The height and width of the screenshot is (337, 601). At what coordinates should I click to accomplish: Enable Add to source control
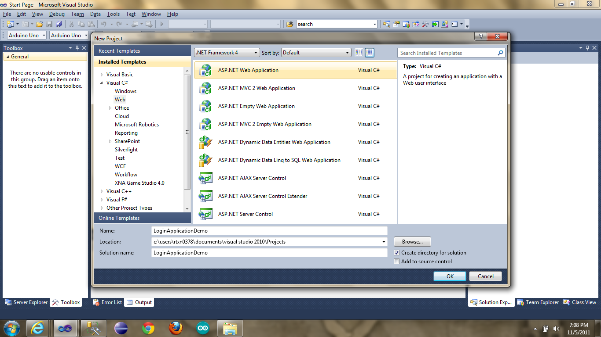coord(397,262)
